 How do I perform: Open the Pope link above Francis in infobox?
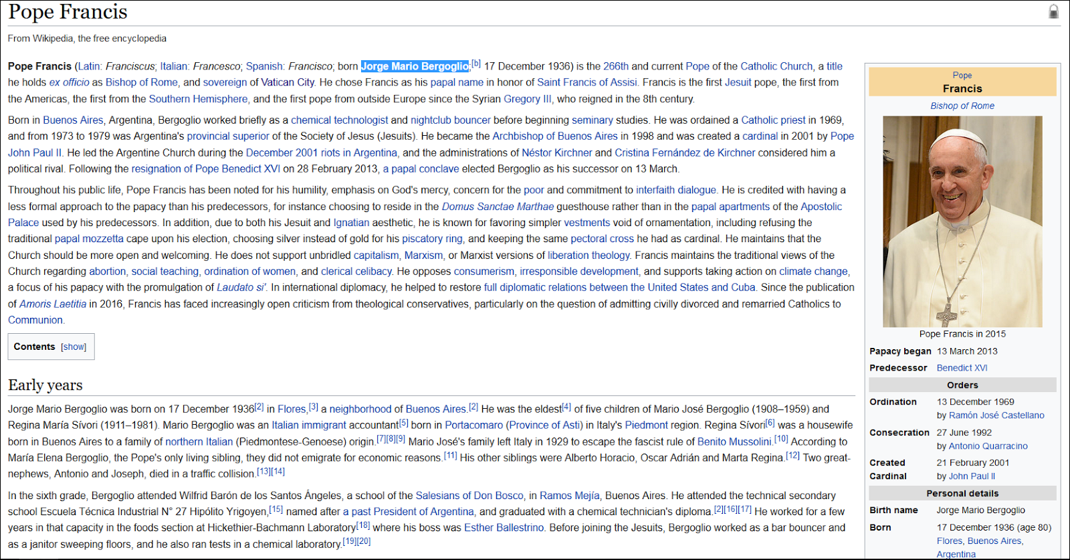962,76
